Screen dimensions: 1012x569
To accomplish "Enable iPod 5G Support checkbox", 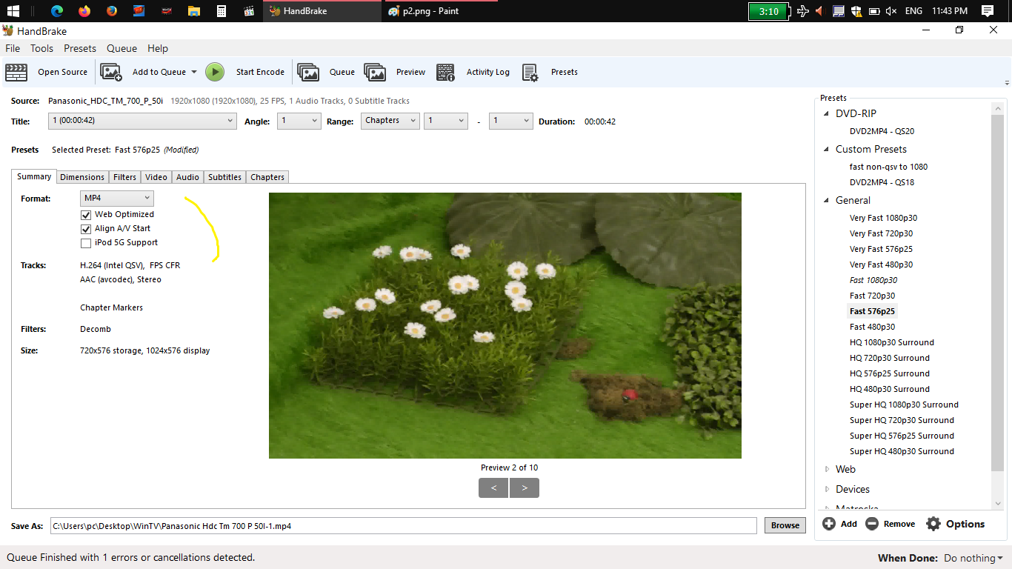I will [86, 243].
